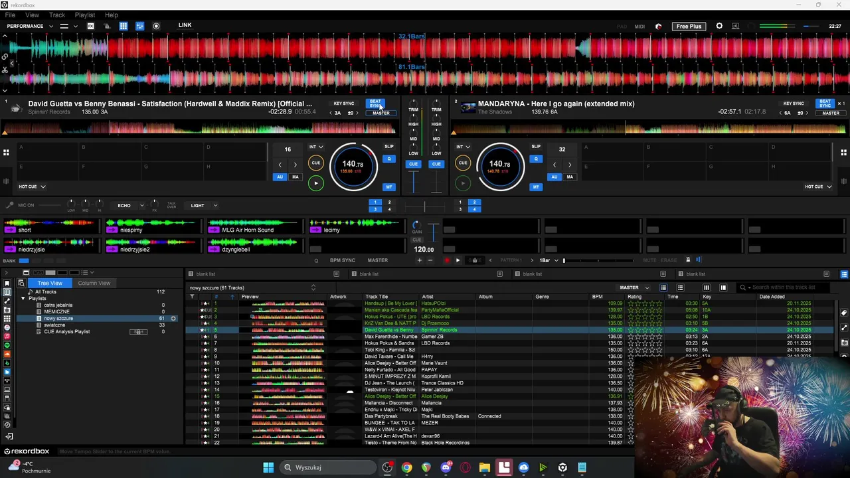Screen dimensions: 850x478
Task: Click the search-in-tree magnifier icon
Action: [21, 283]
